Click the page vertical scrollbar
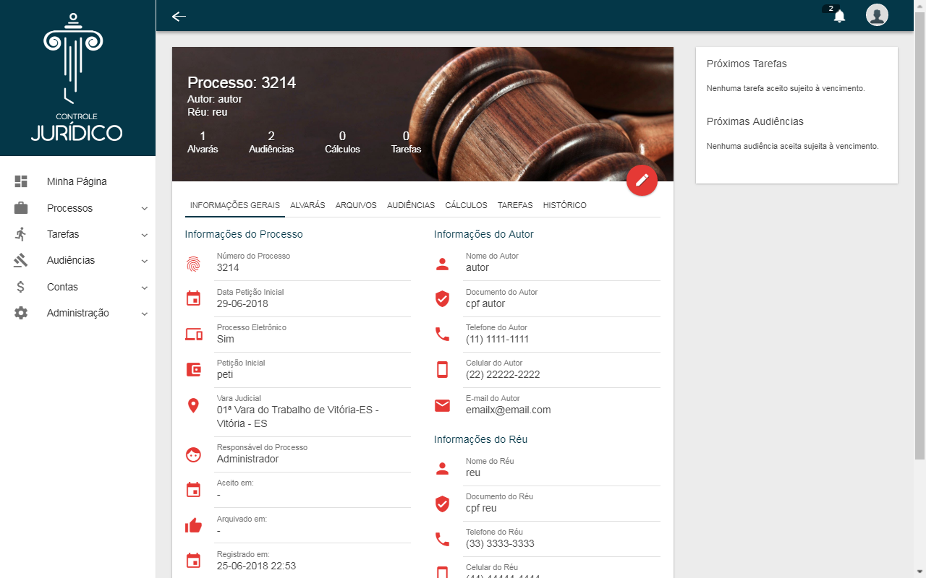 [919, 238]
